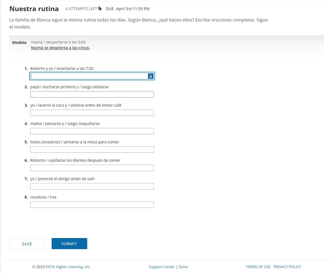Select answer box for nosotros irse
Image resolution: width=333 pixels, height=273 pixels.
(x=92, y=205)
